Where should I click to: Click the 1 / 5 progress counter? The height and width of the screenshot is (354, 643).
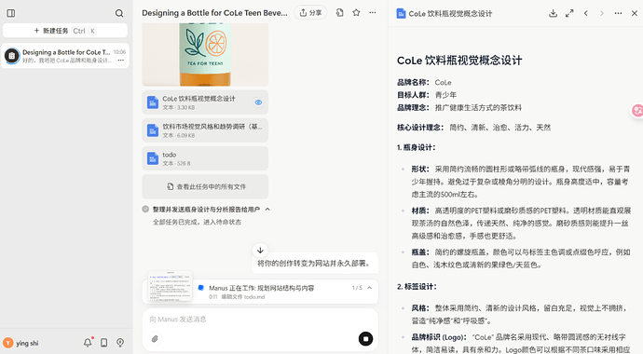point(357,288)
